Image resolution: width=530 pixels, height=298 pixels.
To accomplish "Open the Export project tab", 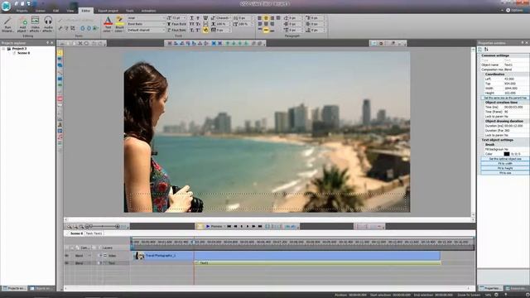I will pyautogui.click(x=108, y=11).
